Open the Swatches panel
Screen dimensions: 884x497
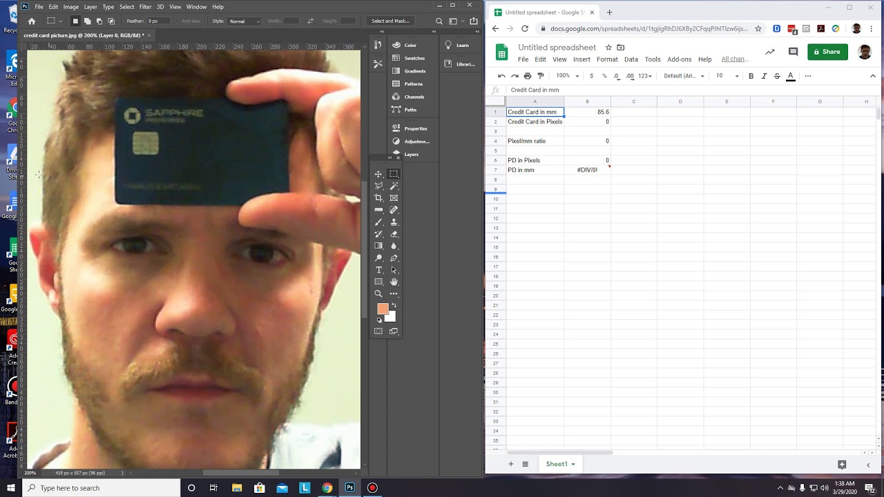tap(409, 58)
